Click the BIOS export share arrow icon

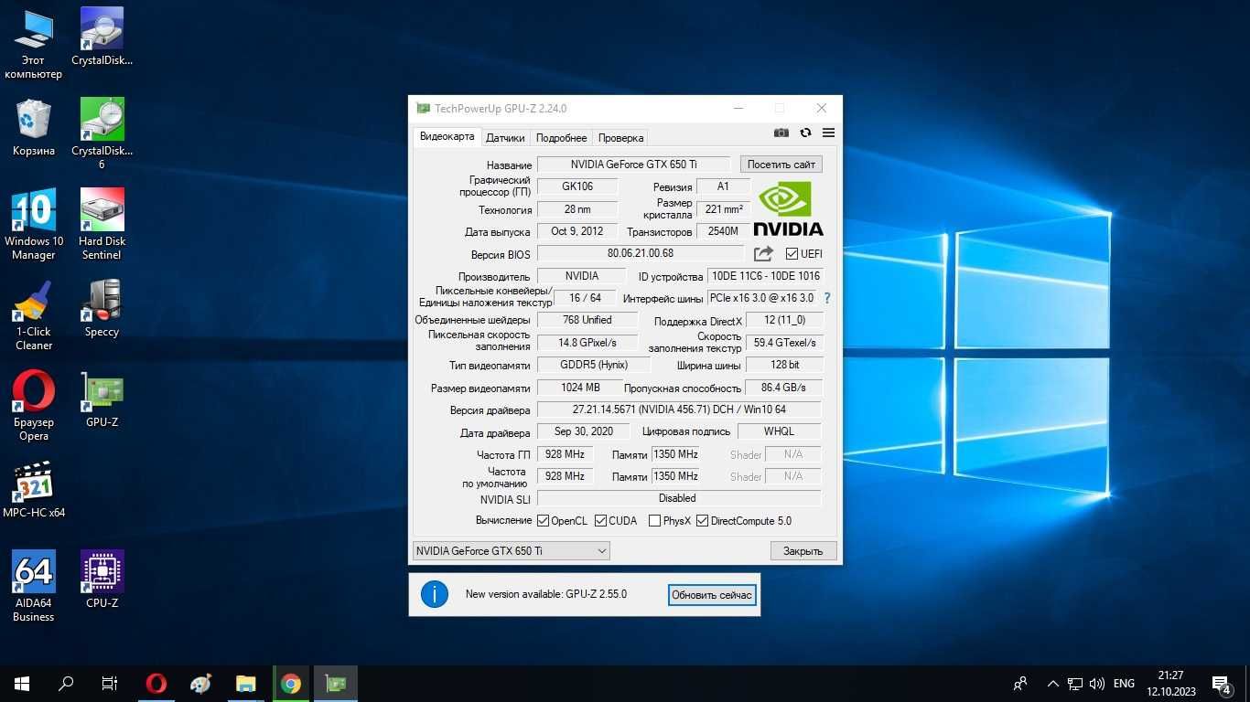(x=763, y=253)
